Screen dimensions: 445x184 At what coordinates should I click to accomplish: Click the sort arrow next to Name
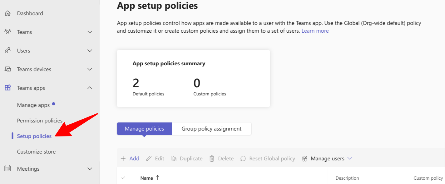click(157, 178)
